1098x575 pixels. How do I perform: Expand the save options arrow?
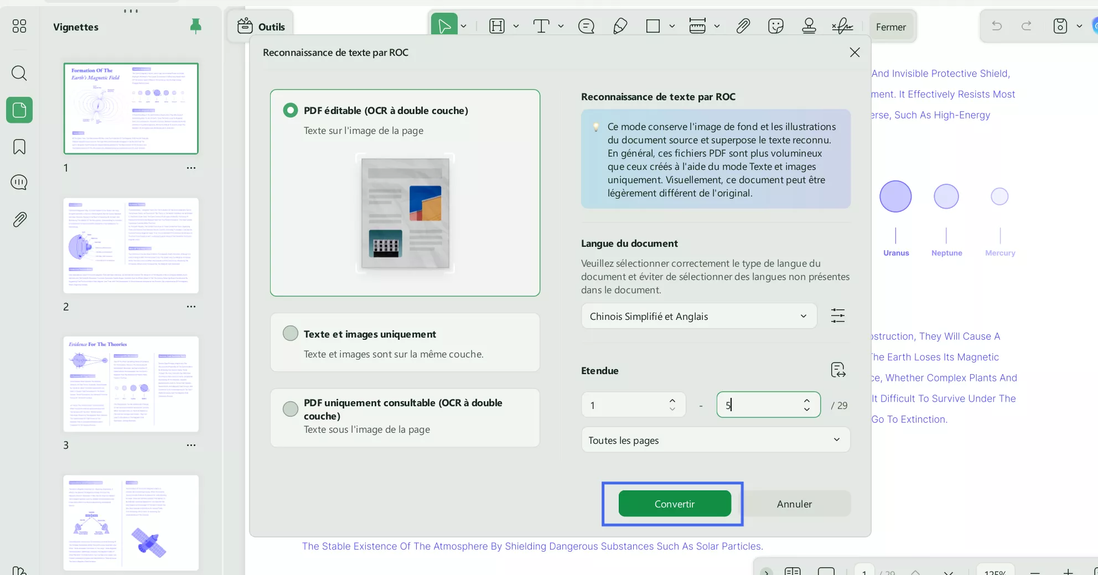(x=1079, y=26)
